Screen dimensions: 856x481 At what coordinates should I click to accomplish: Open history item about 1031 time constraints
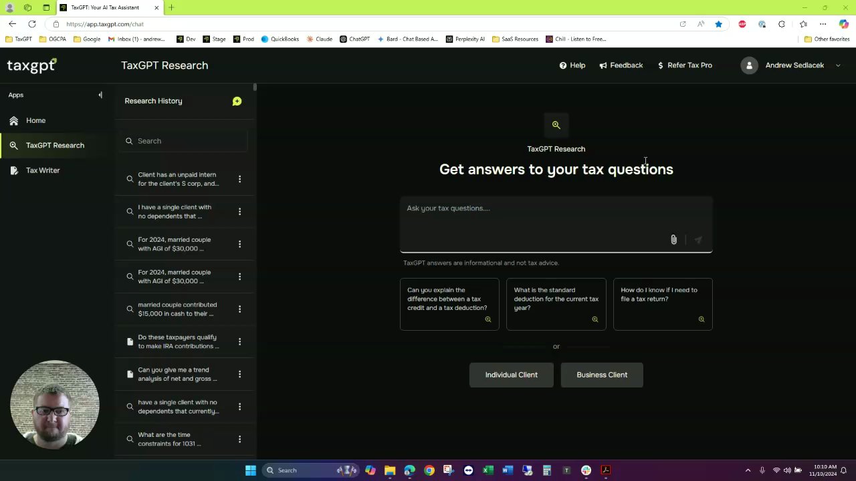[x=169, y=439]
